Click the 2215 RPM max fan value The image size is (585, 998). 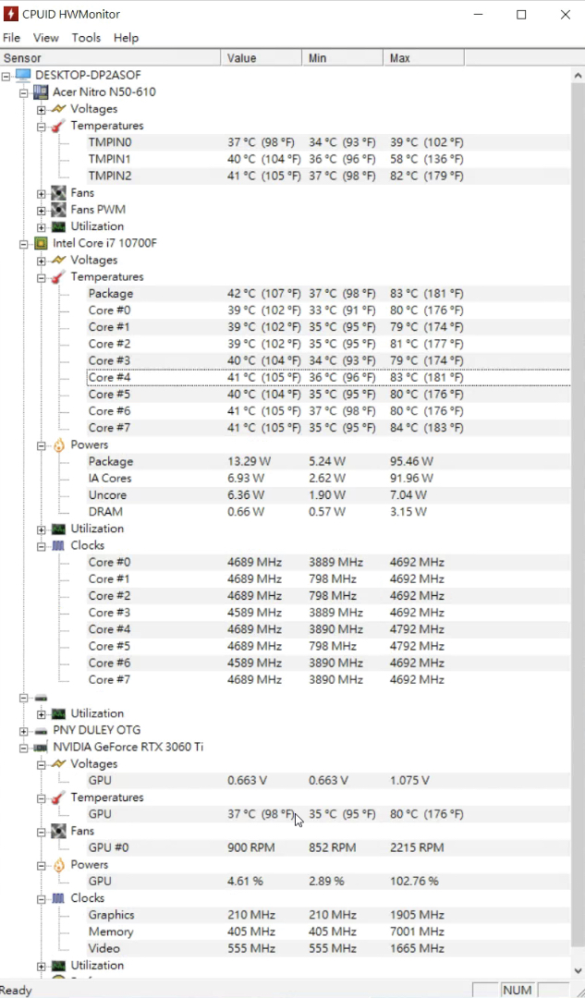coord(417,847)
